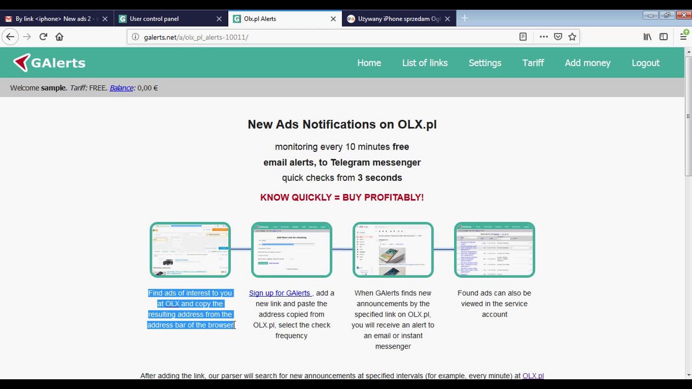This screenshot has height=389, width=692.
Task: Open the Add New Link screenshot thumbnail
Action: click(291, 250)
